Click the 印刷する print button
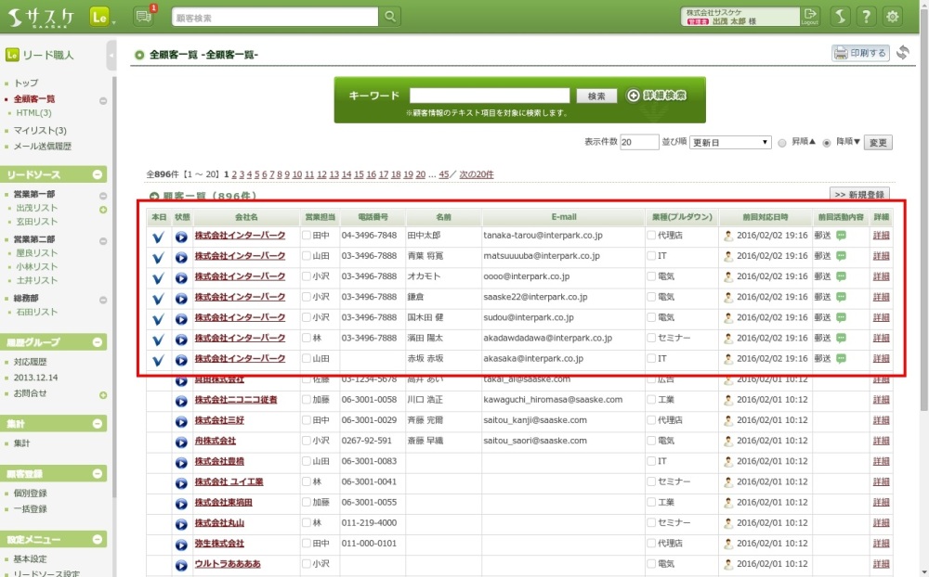 tap(860, 54)
